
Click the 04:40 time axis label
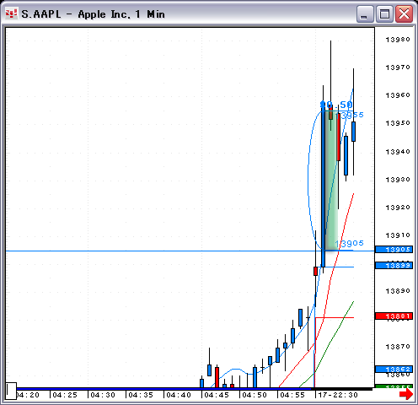coord(179,395)
